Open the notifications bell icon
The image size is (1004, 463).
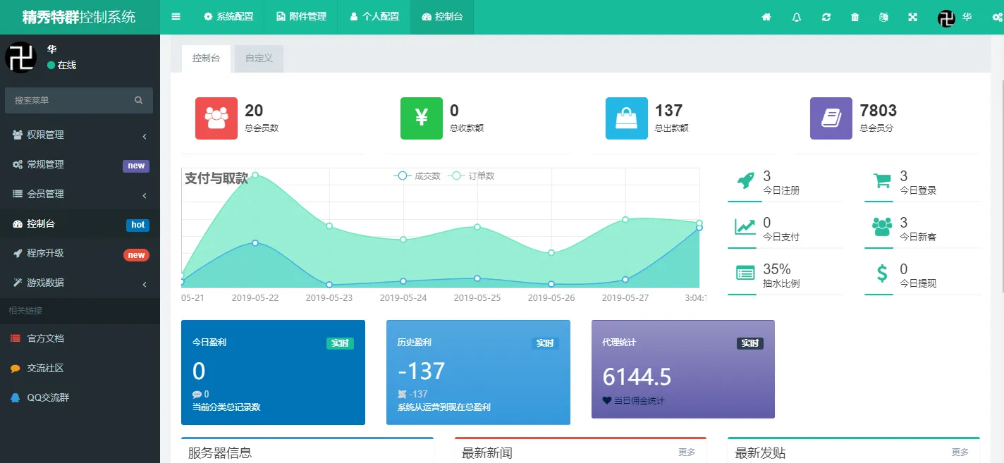(796, 17)
